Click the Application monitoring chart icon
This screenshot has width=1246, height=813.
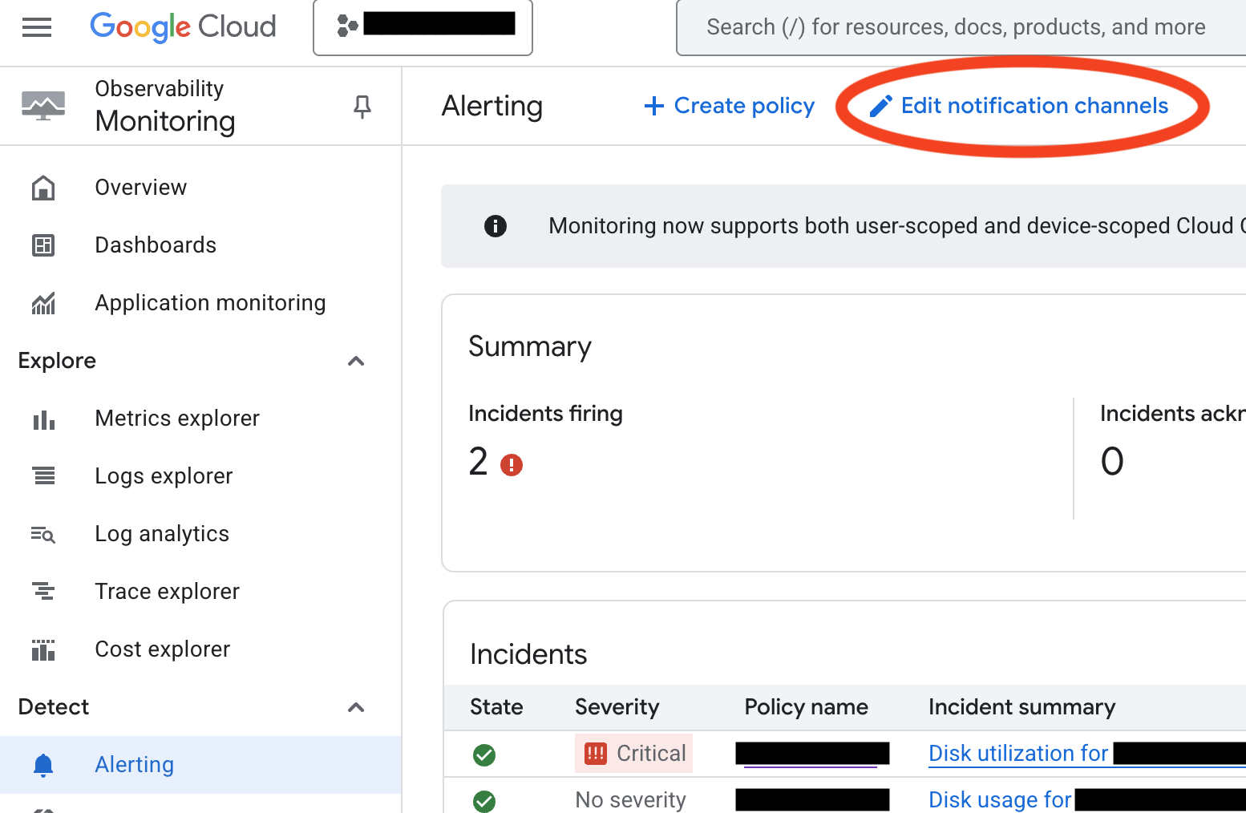43,303
